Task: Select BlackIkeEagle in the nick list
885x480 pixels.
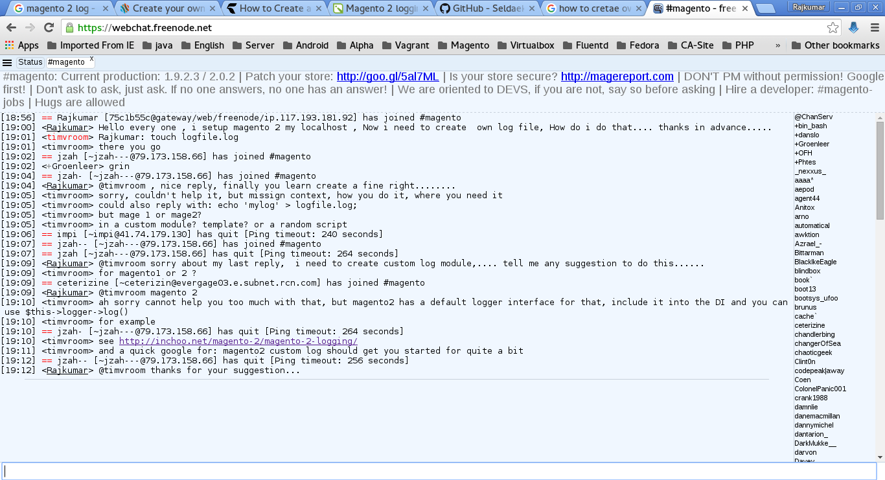Action: [816, 262]
